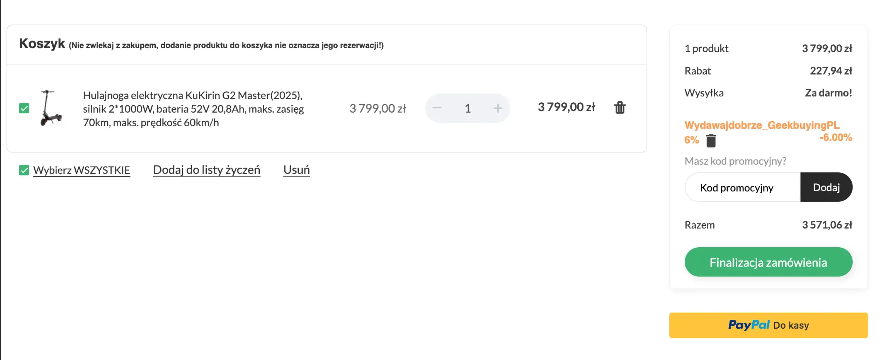Click the quantity value showing 1

pyautogui.click(x=468, y=108)
